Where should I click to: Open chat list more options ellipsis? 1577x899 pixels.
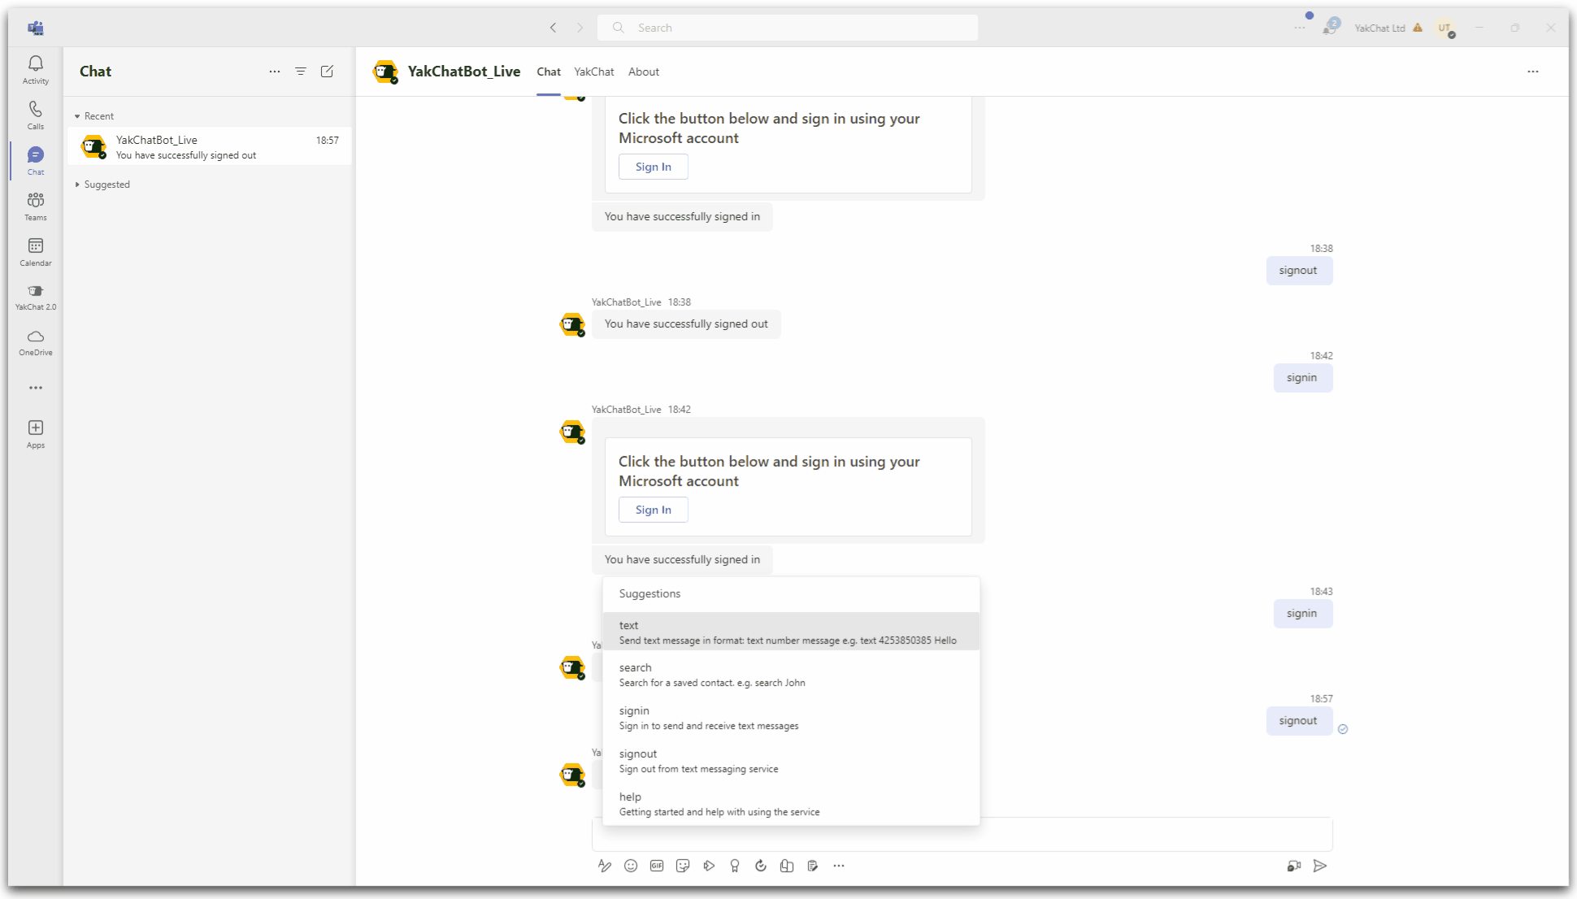pyautogui.click(x=275, y=72)
